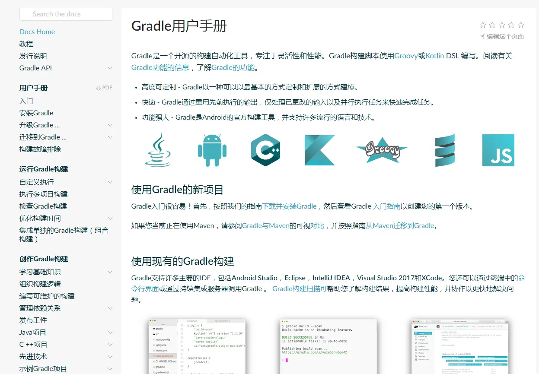Open the IDE editor screenshot thumbnail
This screenshot has height=374, width=539.
click(x=197, y=346)
